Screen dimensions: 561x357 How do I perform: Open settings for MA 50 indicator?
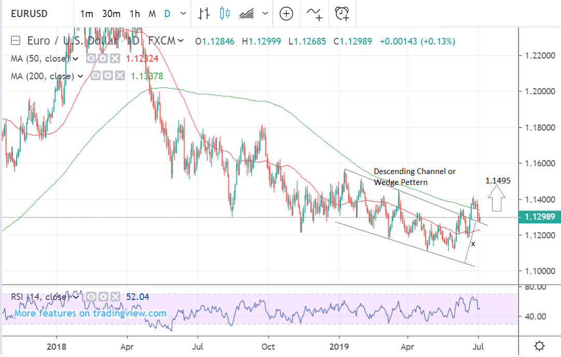(103, 59)
